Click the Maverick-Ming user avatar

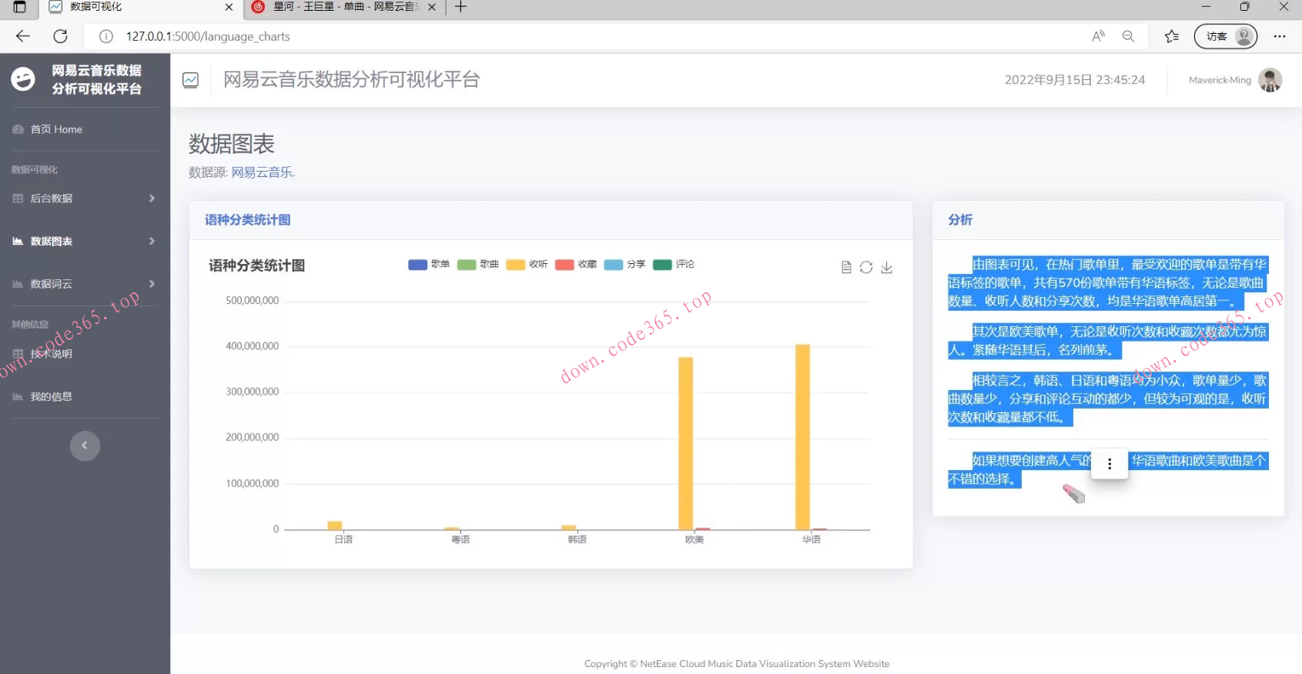tap(1270, 80)
